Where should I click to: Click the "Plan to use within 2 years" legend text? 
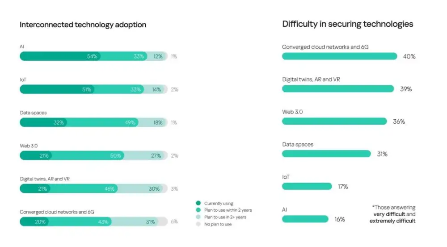[x=228, y=210]
